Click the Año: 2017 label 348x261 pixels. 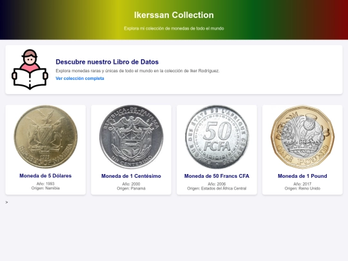coord(302,184)
